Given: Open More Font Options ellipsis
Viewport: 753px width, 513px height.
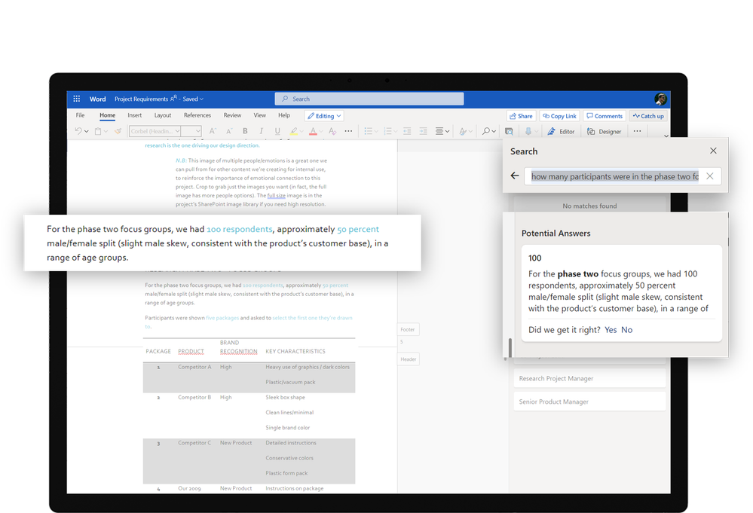Looking at the screenshot, I should [349, 131].
